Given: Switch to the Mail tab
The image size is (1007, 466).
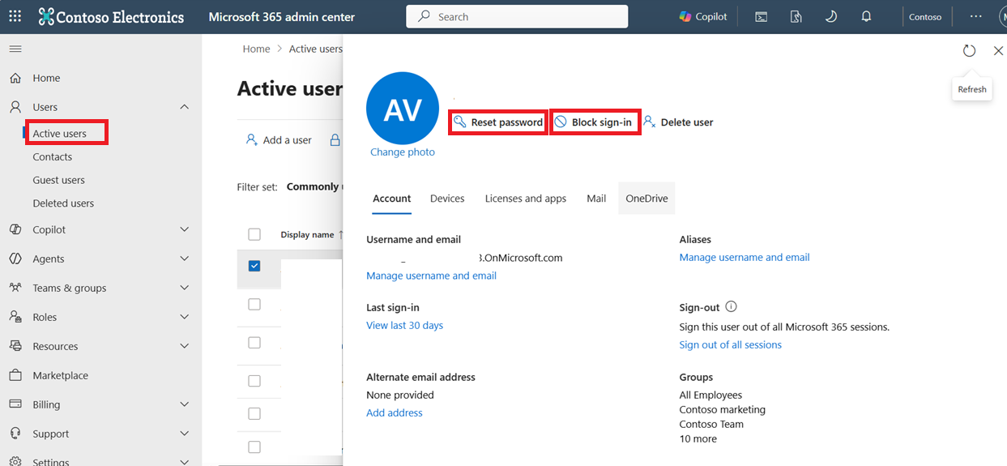Looking at the screenshot, I should [x=596, y=199].
